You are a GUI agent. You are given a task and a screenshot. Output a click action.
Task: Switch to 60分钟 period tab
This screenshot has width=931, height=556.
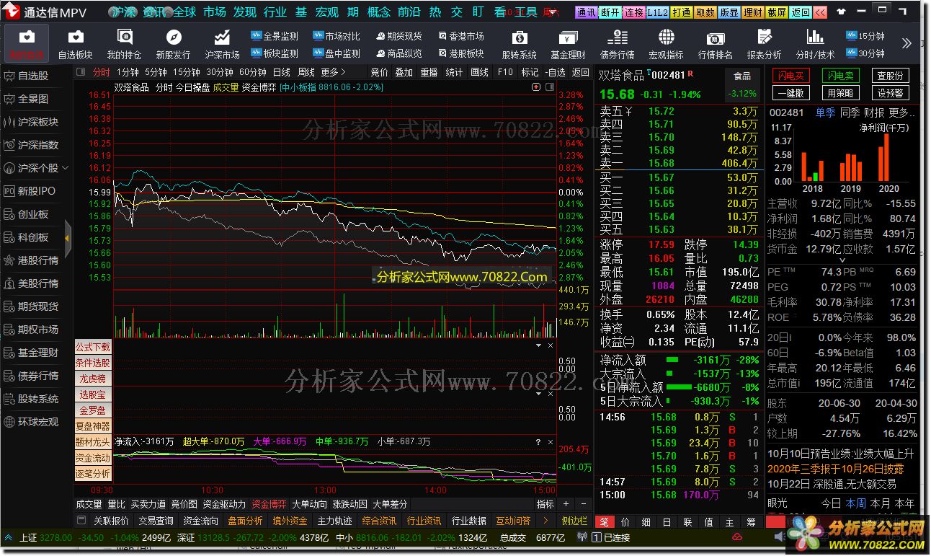pyautogui.click(x=253, y=72)
